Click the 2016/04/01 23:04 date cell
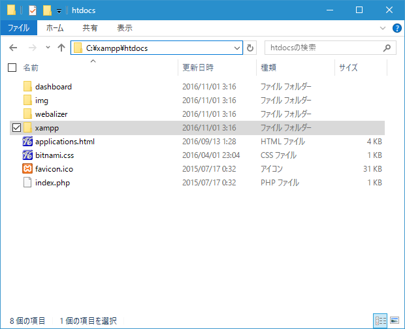The width and height of the screenshot is (405, 329). [x=211, y=155]
